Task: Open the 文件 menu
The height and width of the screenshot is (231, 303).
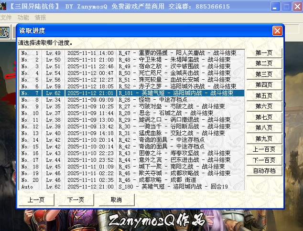Action: point(6,17)
